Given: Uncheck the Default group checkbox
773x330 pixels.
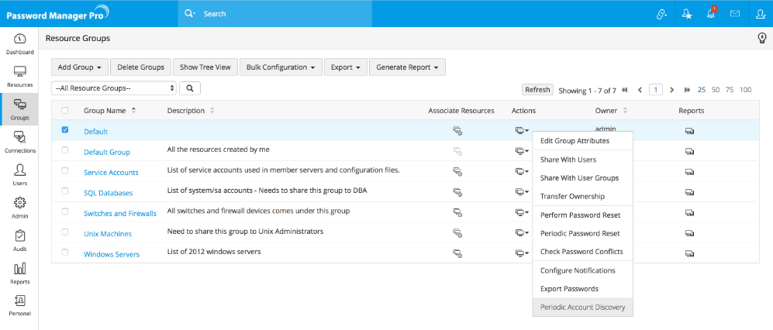Looking at the screenshot, I should click(x=65, y=130).
